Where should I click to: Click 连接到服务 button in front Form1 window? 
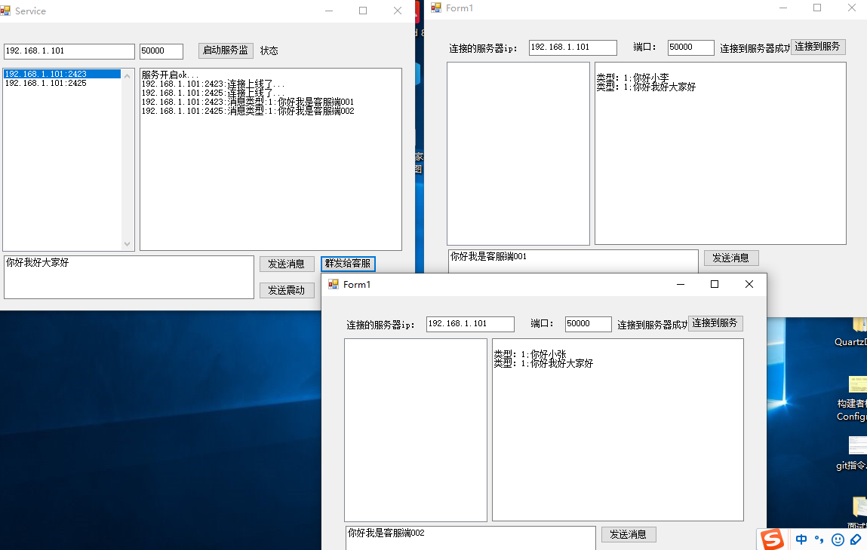[x=715, y=323]
